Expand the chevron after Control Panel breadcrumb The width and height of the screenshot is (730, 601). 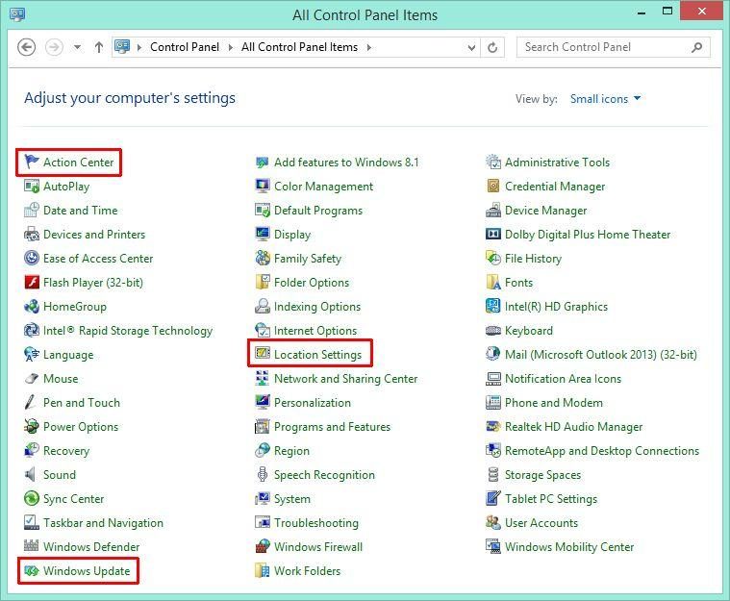(x=231, y=47)
